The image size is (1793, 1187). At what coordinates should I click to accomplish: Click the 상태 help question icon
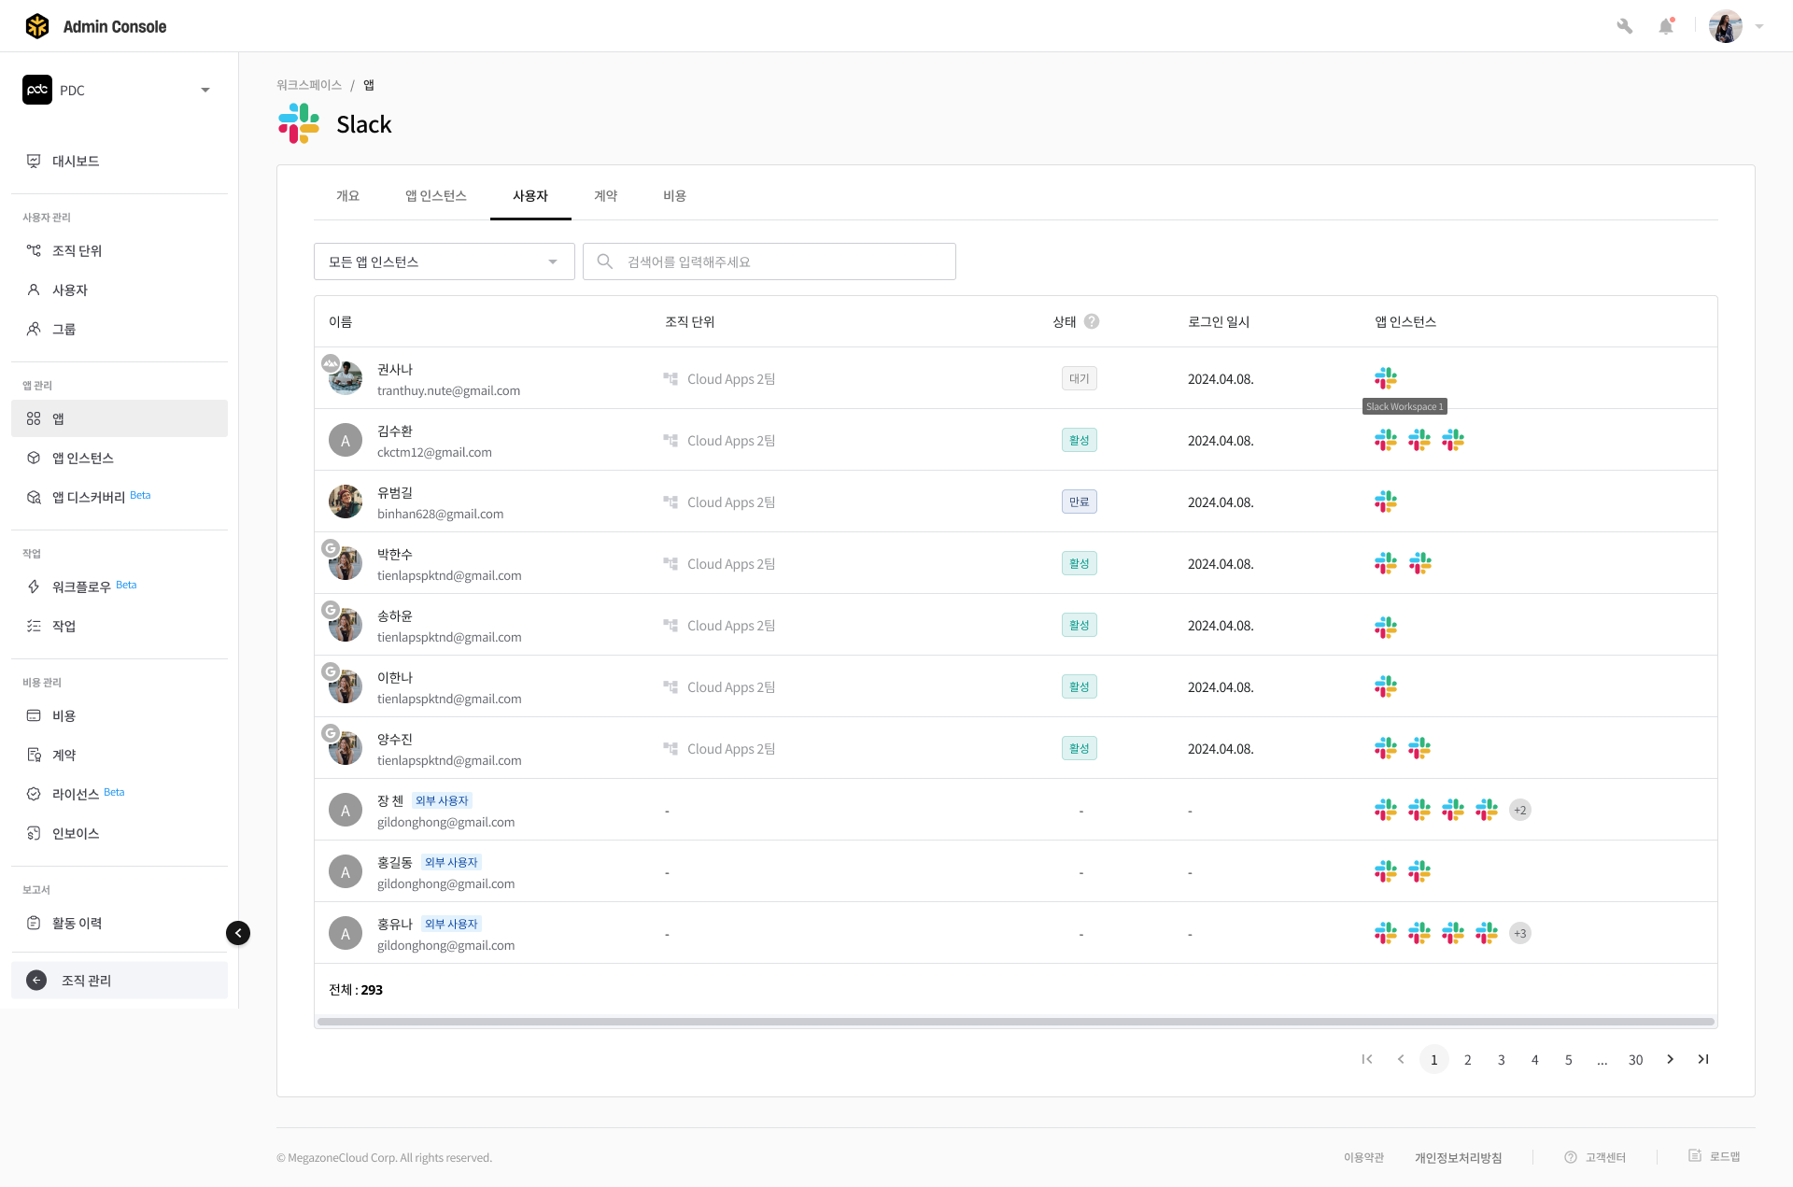[1092, 321]
